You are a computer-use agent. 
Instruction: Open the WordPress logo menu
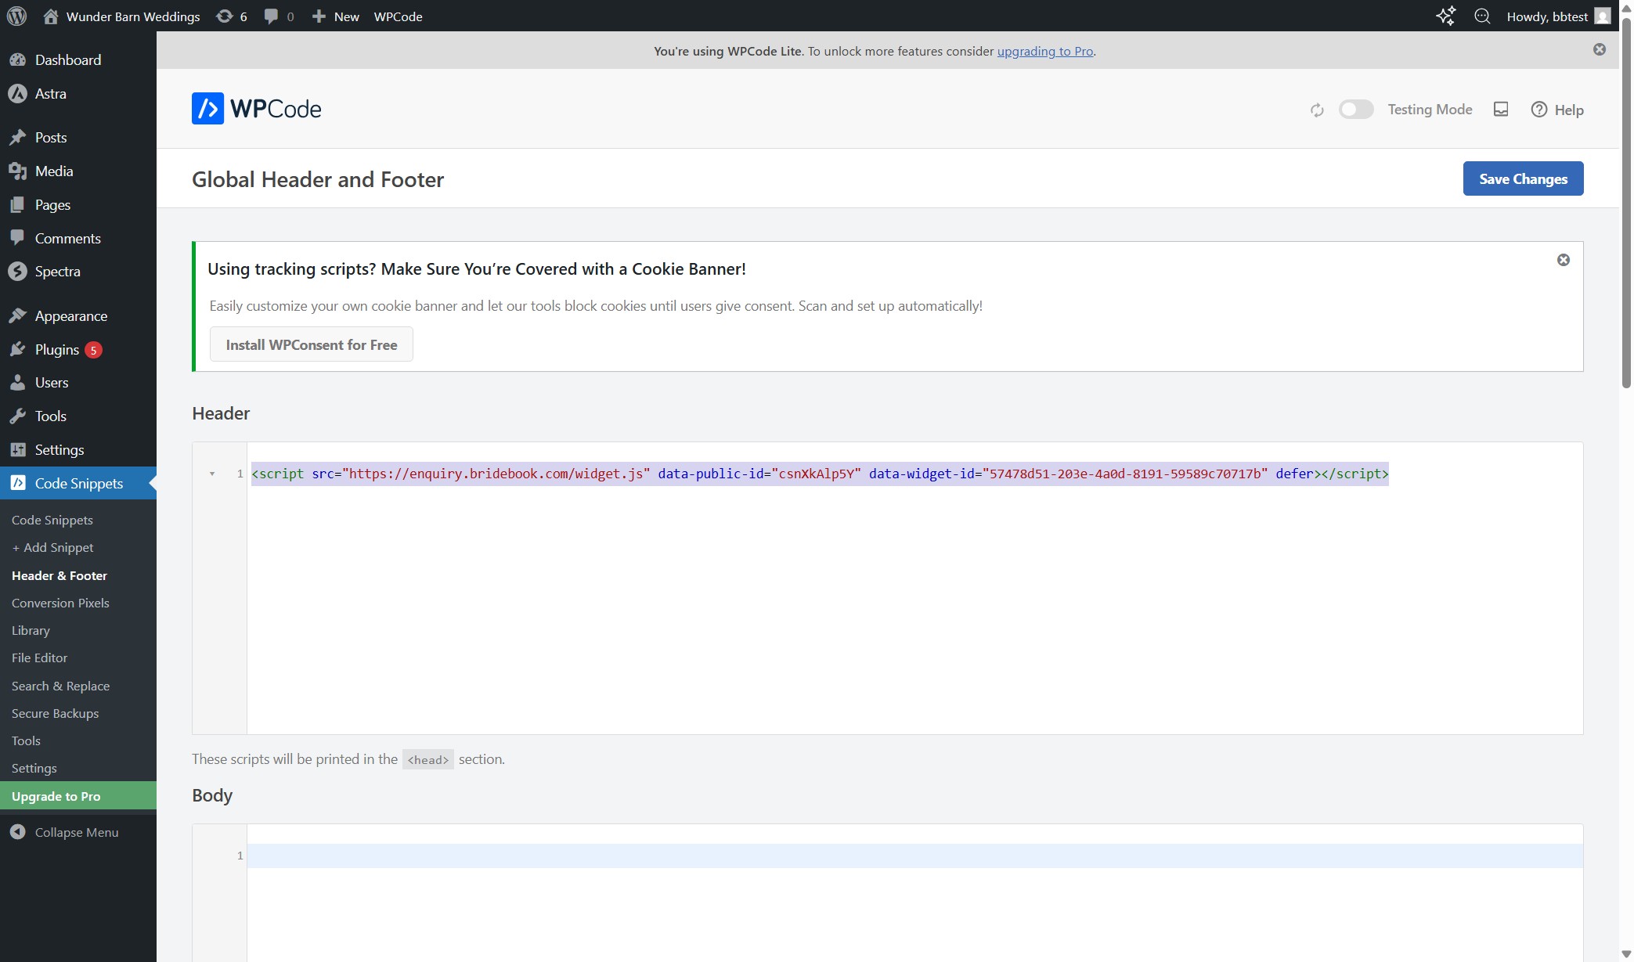click(16, 16)
